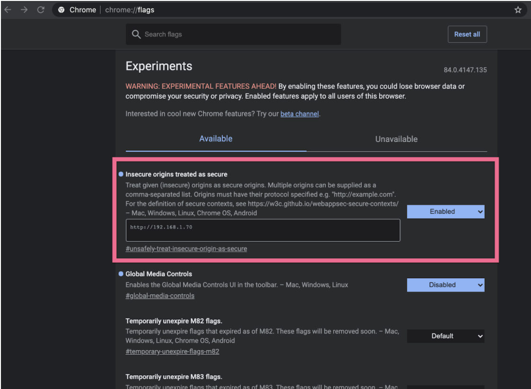The height and width of the screenshot is (389, 531).
Task: Click the browser forward arrow
Action: (x=24, y=10)
